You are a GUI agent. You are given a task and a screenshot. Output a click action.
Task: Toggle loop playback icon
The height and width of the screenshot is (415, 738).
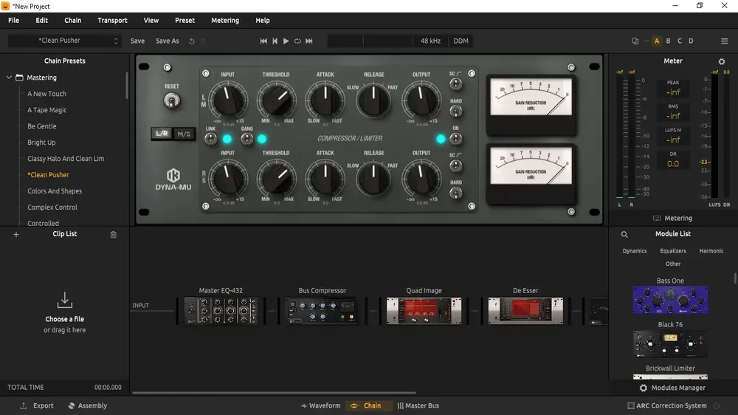coord(297,41)
